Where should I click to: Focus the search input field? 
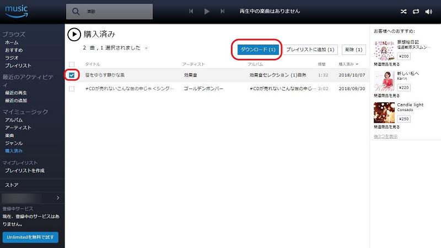coord(109,12)
